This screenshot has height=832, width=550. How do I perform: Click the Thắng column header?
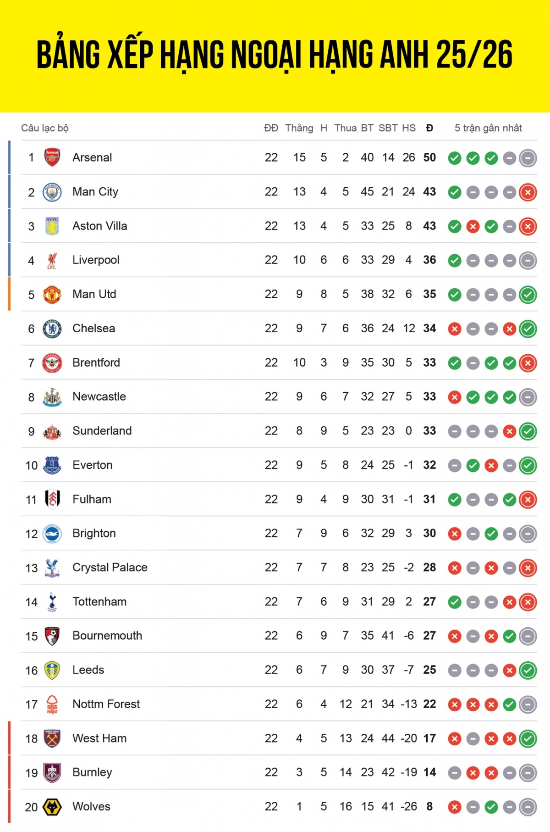point(299,128)
